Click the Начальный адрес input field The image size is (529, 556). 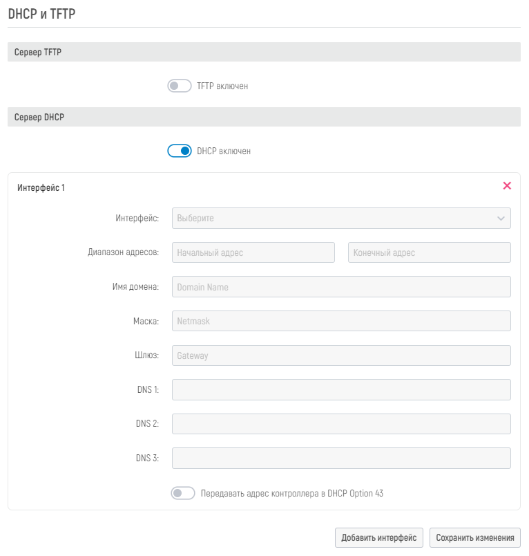(x=253, y=252)
